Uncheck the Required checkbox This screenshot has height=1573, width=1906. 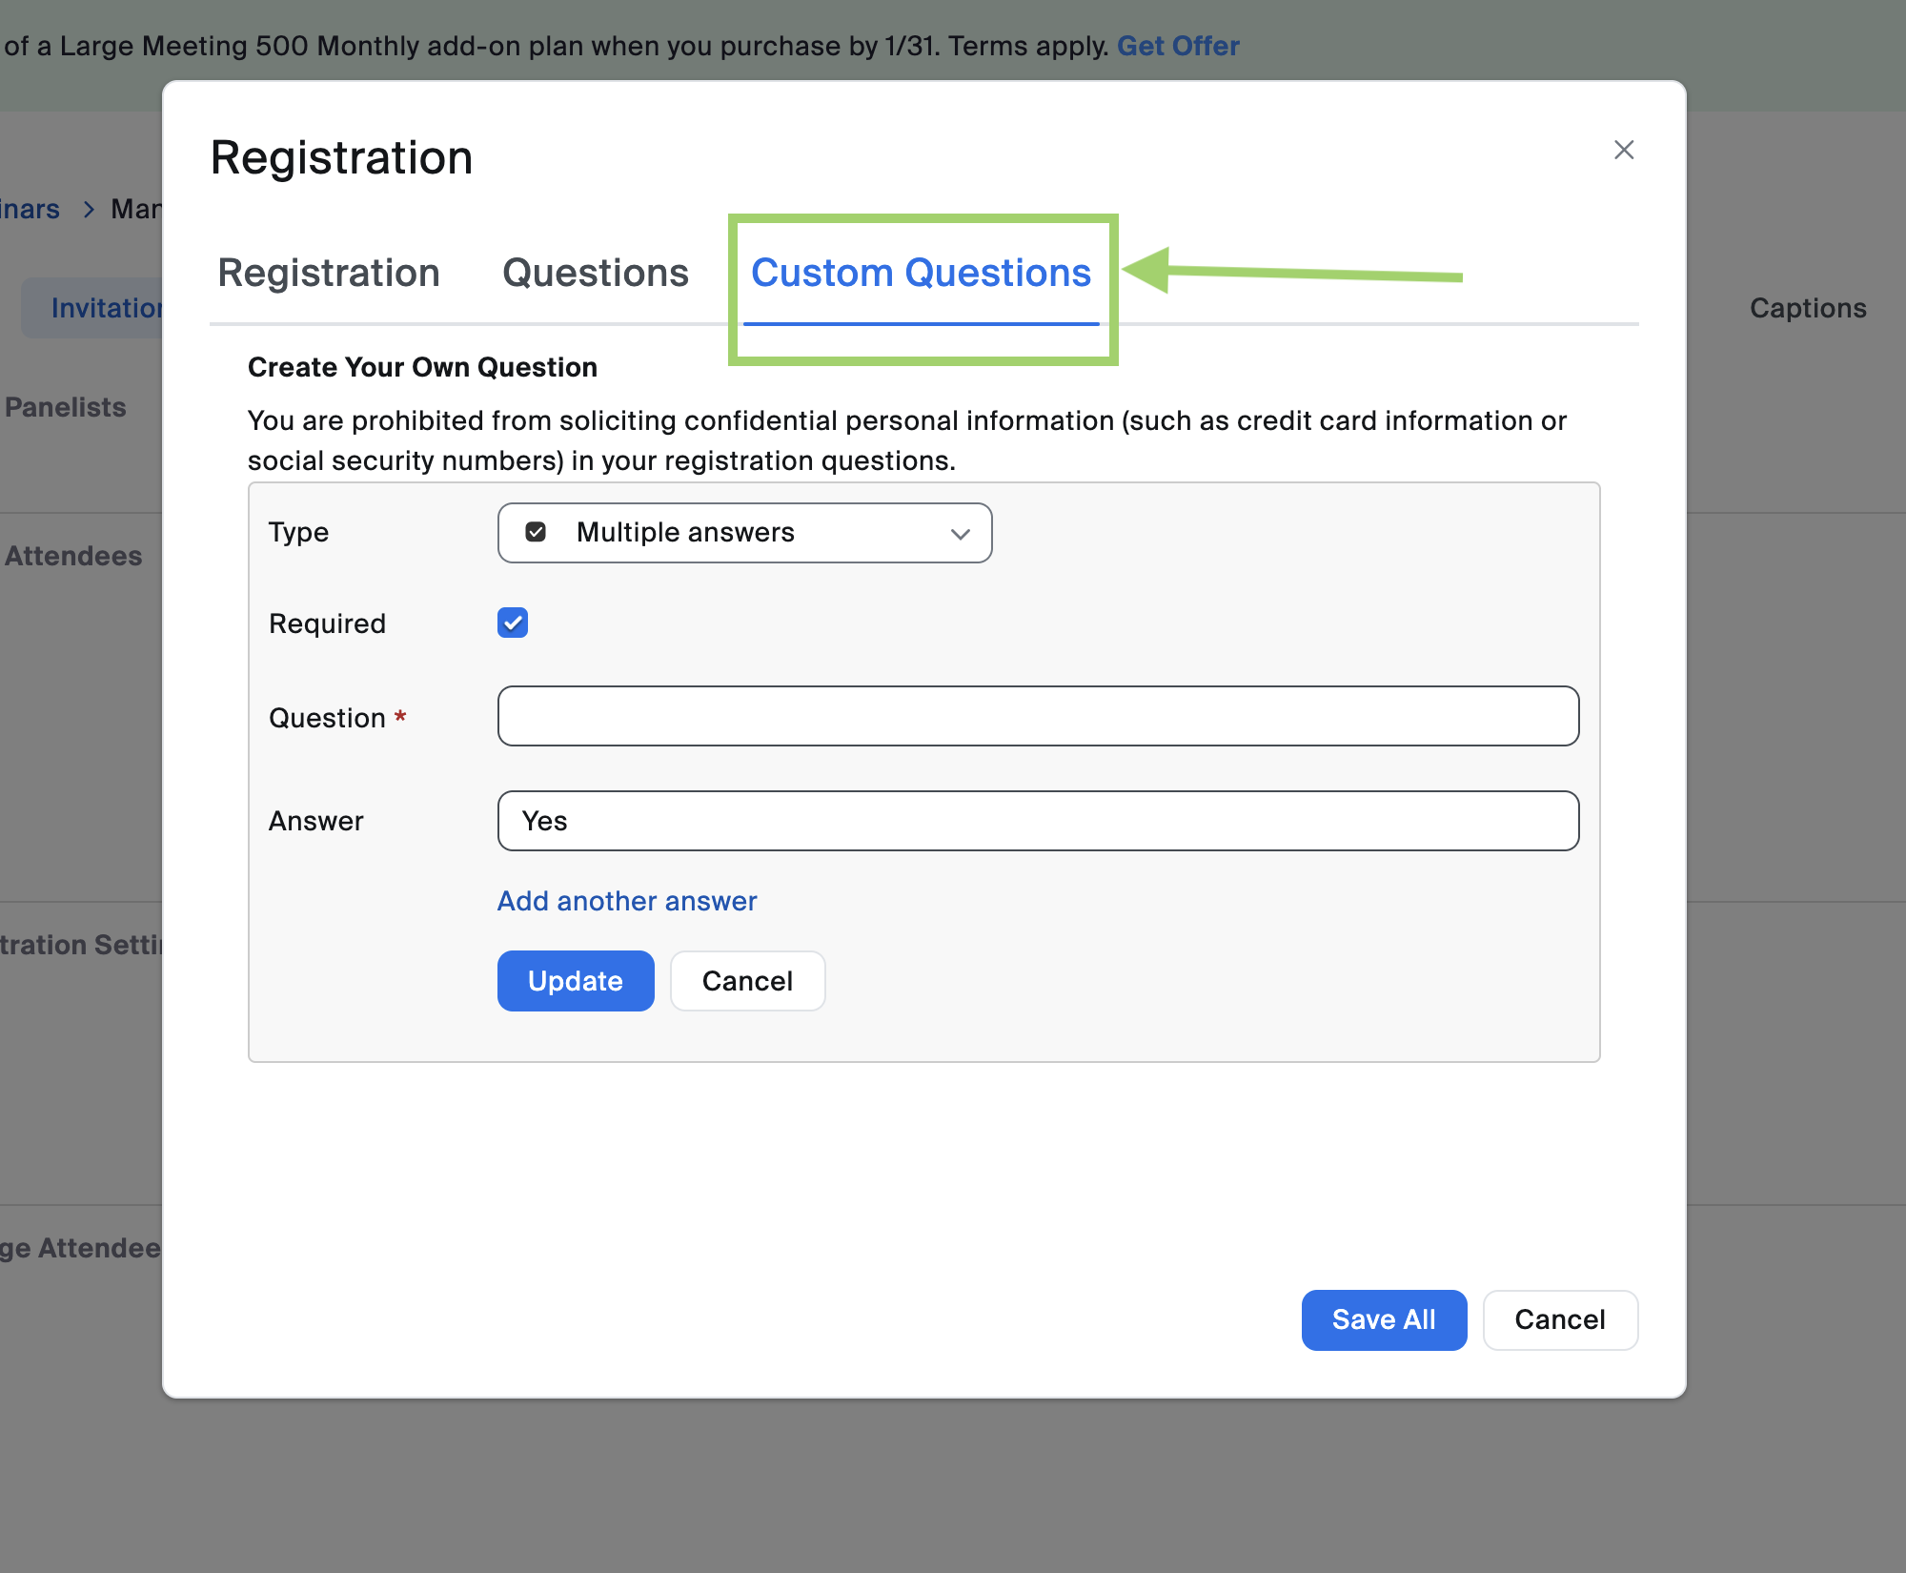[x=513, y=623]
